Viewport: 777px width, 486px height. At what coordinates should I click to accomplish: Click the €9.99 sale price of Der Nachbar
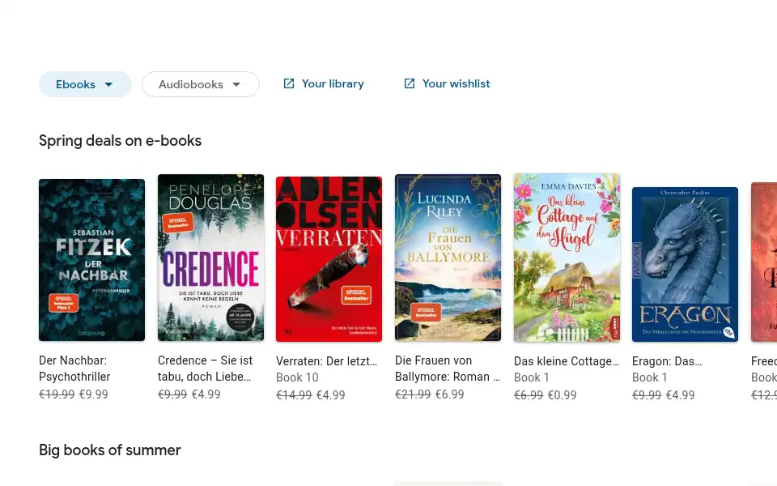(94, 394)
